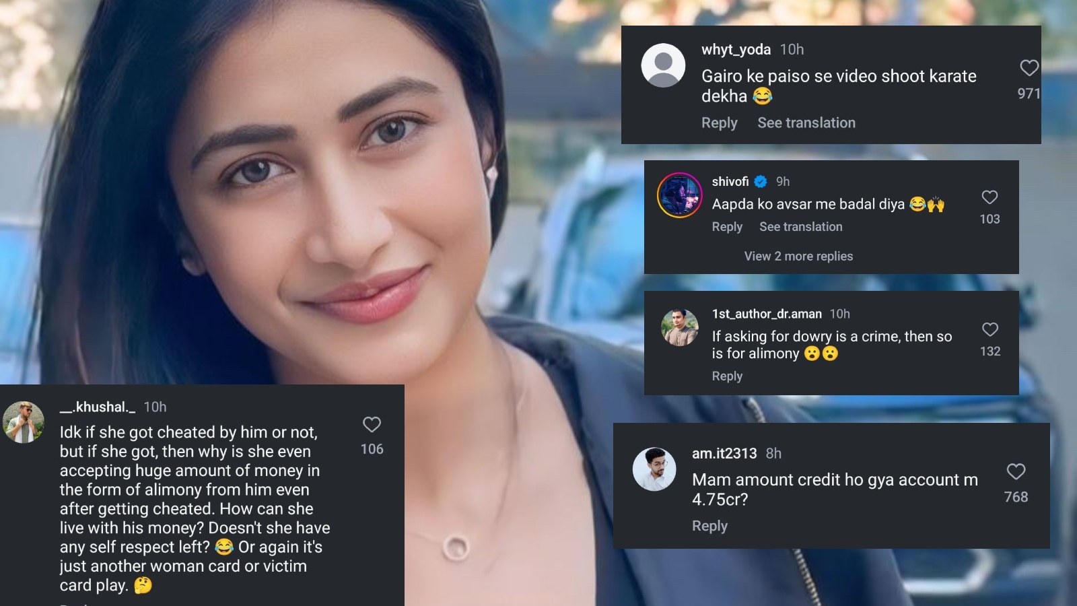Like whyt_yoda's comment with heart icon

(1029, 67)
